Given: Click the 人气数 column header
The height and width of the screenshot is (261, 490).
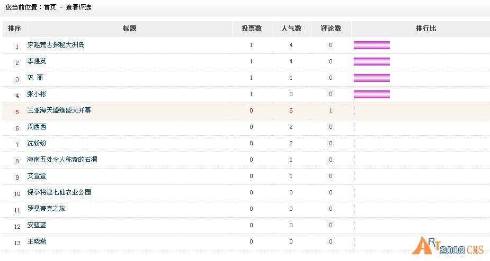Looking at the screenshot, I should point(291,29).
